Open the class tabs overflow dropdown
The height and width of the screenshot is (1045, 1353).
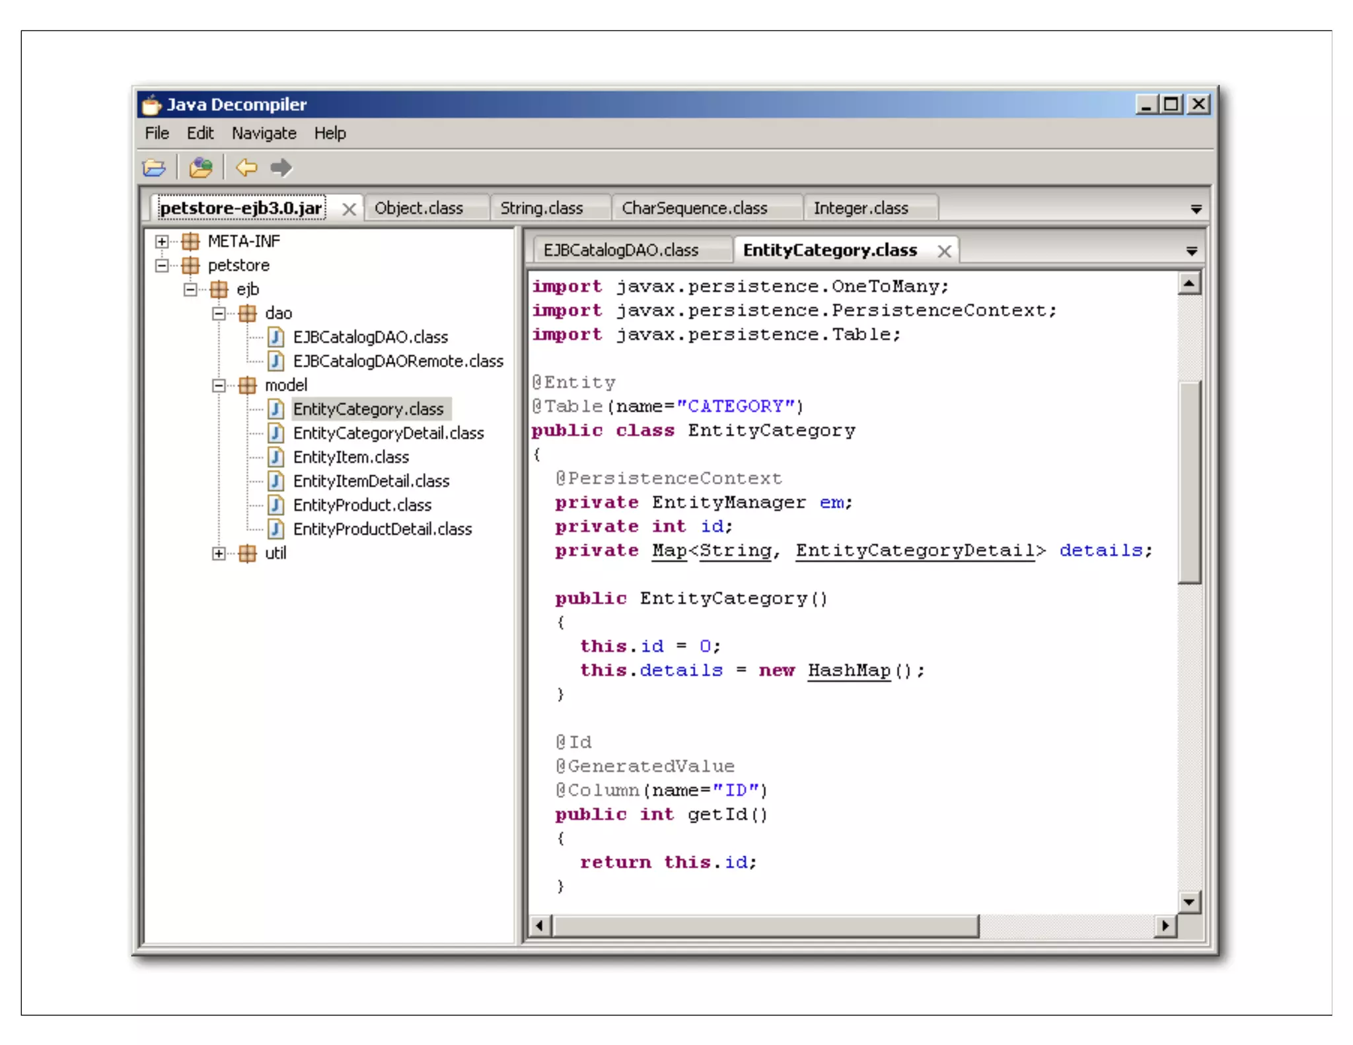point(1191,251)
